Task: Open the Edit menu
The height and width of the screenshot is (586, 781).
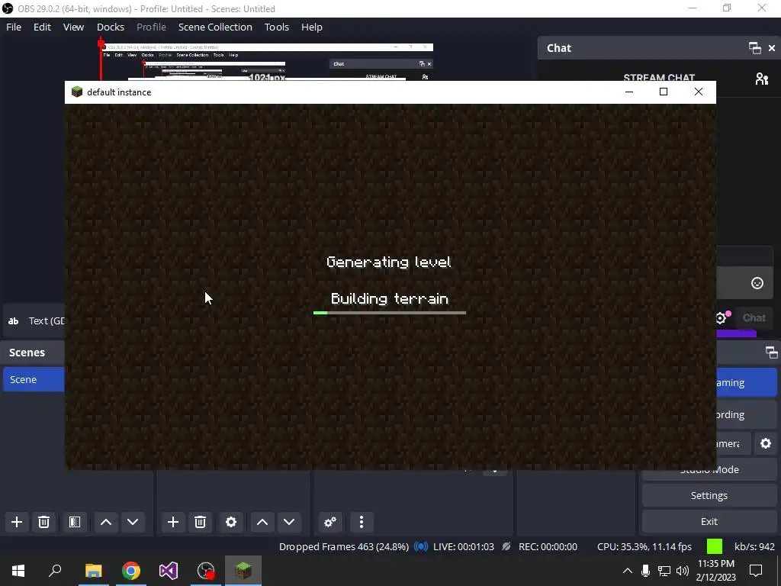Action: click(43, 27)
